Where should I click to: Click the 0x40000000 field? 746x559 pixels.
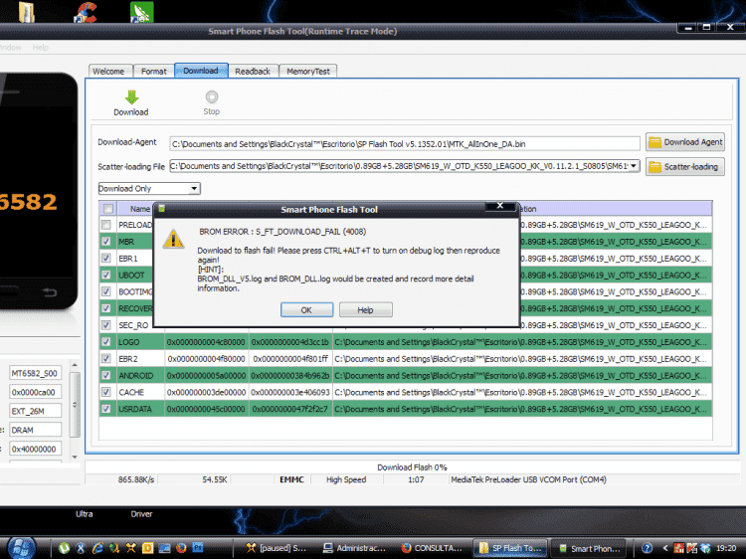[35, 450]
